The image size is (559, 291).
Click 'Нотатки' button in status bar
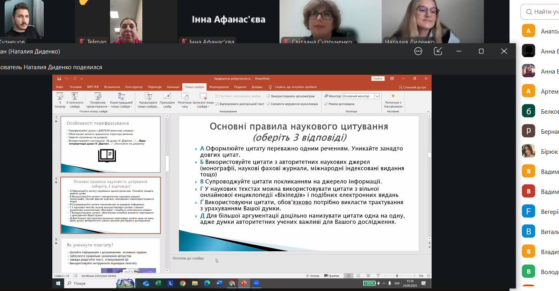312,276
